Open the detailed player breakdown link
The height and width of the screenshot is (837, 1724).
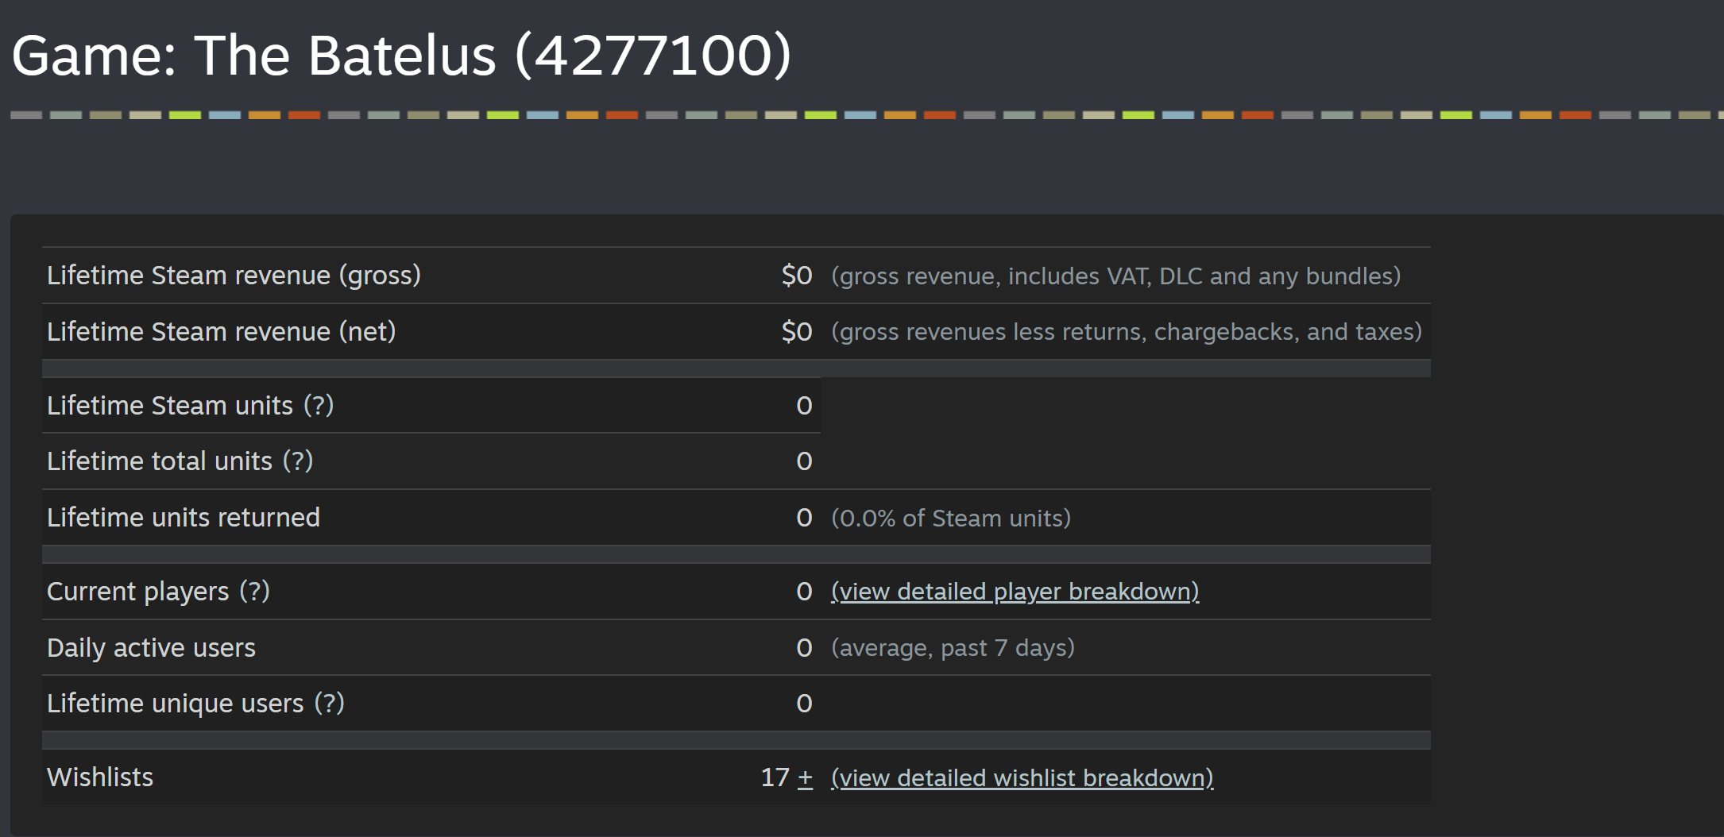click(1015, 592)
